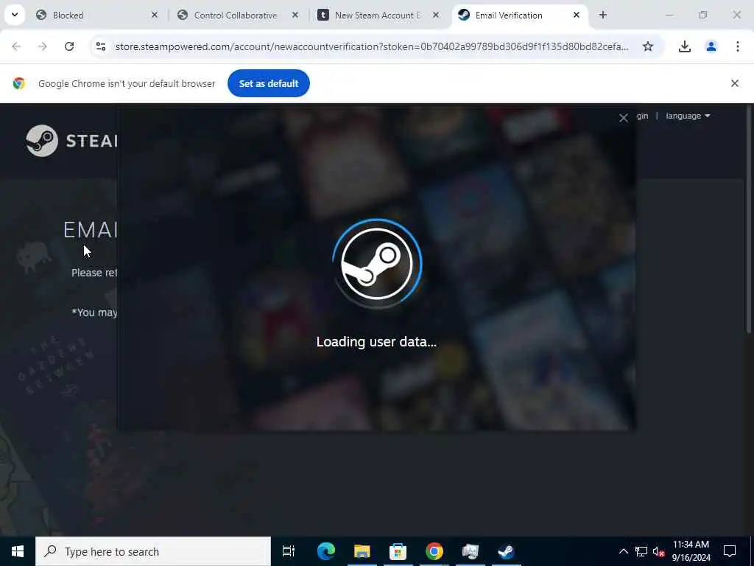Click the page vertical scrollbar
The image size is (754, 566).
748,220
